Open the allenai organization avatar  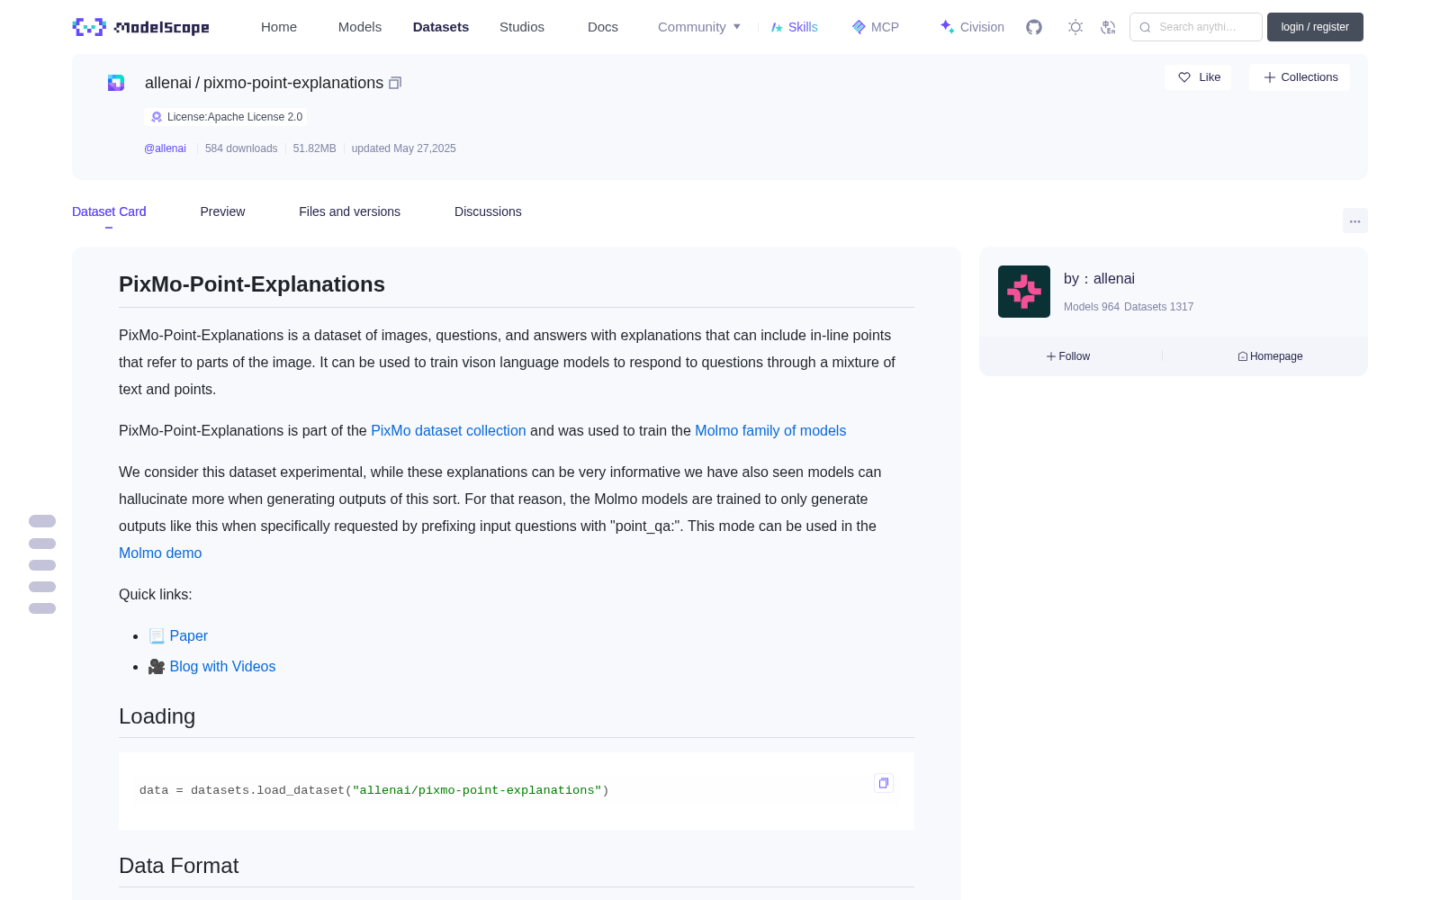1024,292
